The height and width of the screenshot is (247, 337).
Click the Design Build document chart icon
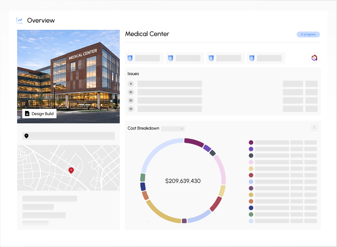pyautogui.click(x=27, y=114)
